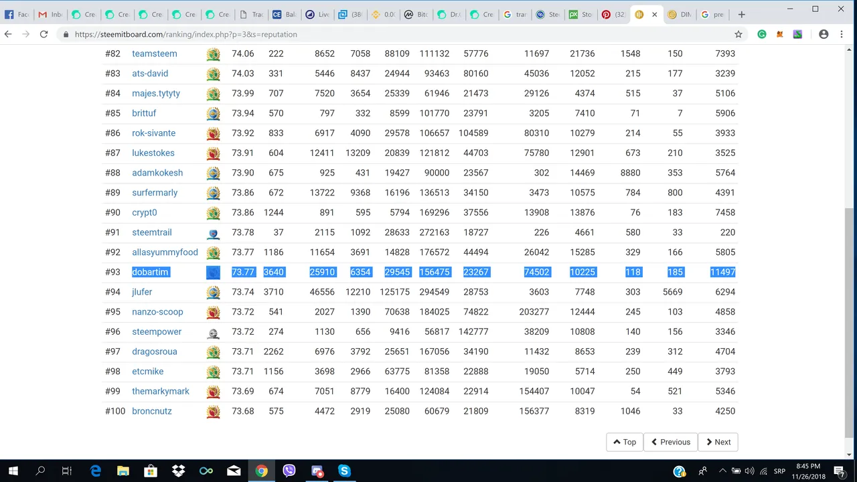Click badge icon in steemtrail row
Screen dimensions: 857x482
tap(213, 233)
